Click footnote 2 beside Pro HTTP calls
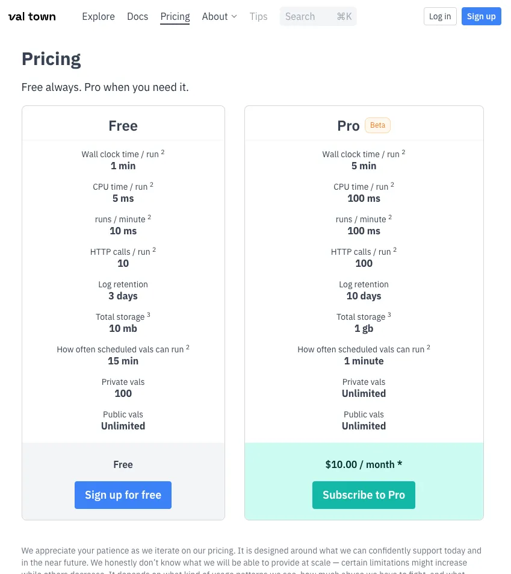The width and height of the screenshot is (511, 574). [395, 250]
